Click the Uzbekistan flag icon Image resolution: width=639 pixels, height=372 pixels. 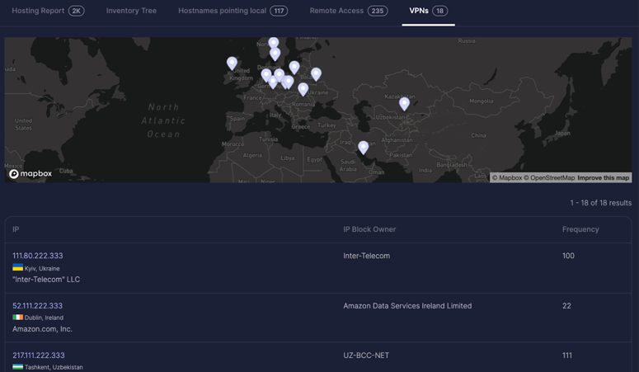click(x=17, y=367)
